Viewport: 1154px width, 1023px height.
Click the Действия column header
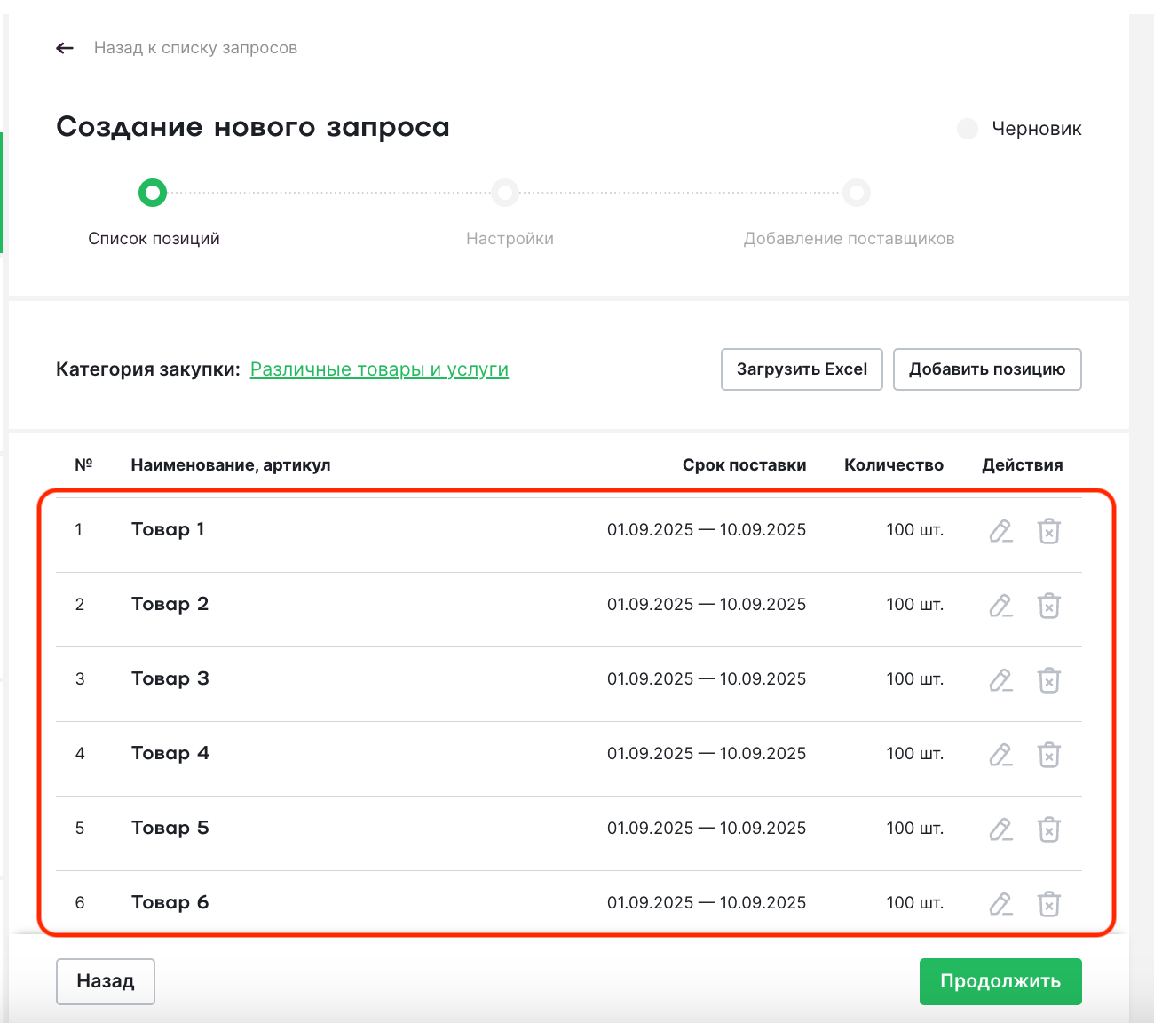(1023, 465)
